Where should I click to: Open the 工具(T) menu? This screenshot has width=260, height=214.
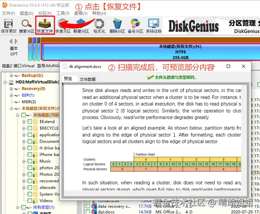pos(63,13)
